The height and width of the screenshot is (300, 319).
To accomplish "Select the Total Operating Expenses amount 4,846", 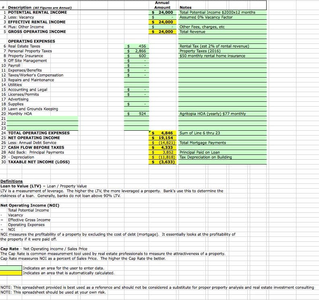I will point(162,133).
